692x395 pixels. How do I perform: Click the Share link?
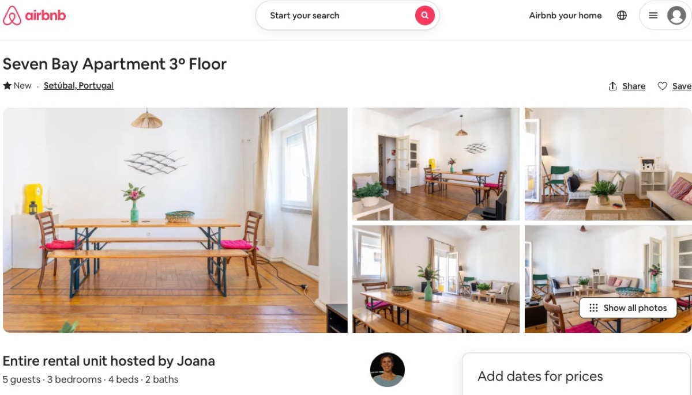634,86
